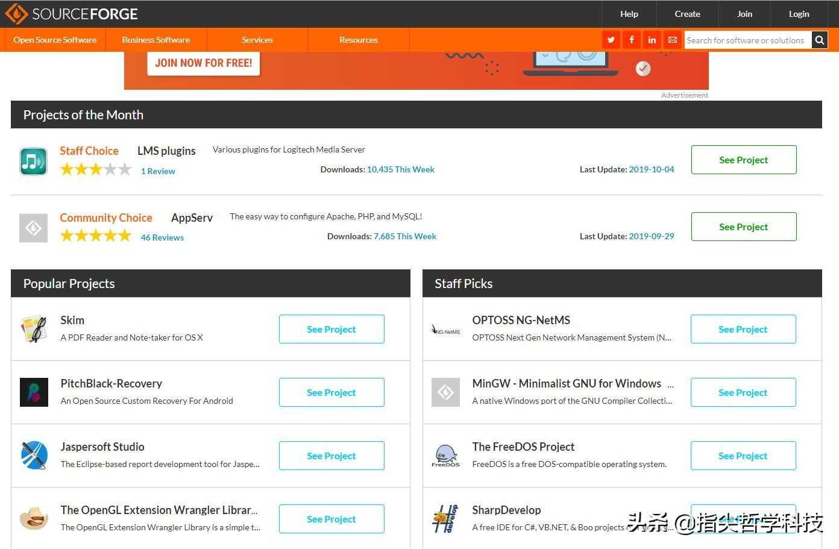Click the SharpDevelop project icon
The height and width of the screenshot is (549, 839).
[x=445, y=519]
